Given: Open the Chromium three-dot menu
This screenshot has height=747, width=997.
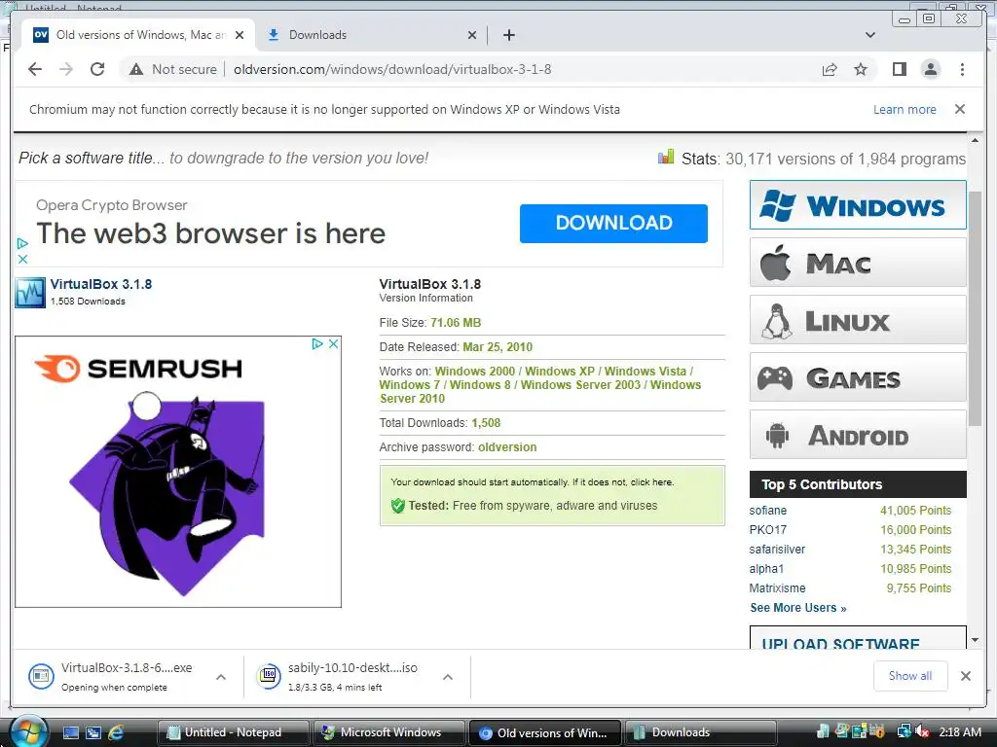Looking at the screenshot, I should [x=962, y=69].
